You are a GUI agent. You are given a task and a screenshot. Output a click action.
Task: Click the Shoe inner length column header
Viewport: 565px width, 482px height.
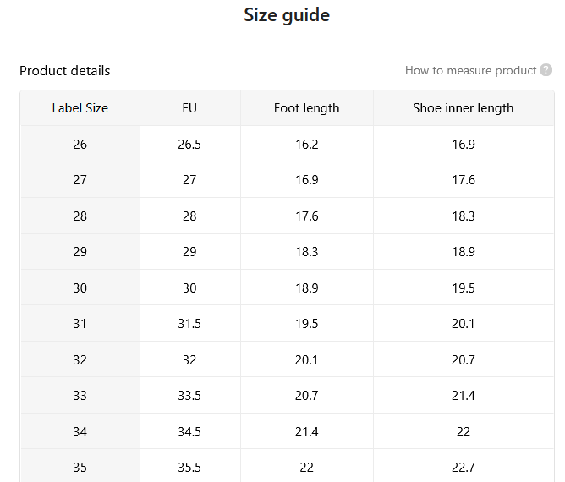[464, 108]
